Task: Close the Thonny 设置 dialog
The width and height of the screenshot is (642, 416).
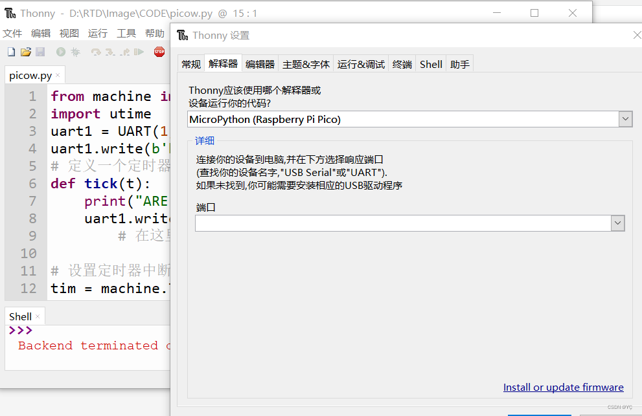Action: (637, 35)
